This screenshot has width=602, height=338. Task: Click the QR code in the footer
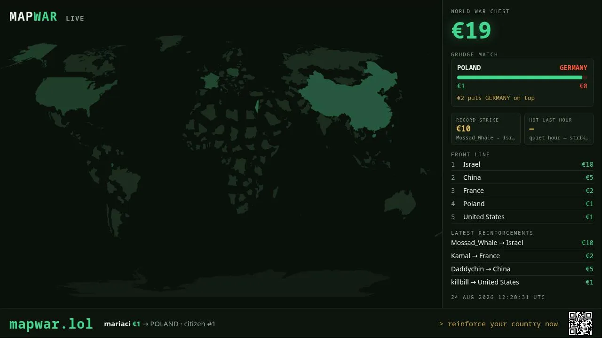580,323
